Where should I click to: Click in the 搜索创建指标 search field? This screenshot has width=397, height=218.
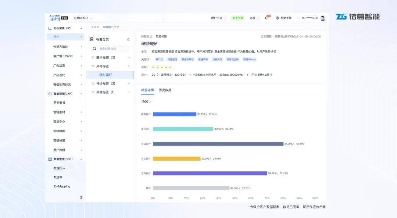coord(110,49)
